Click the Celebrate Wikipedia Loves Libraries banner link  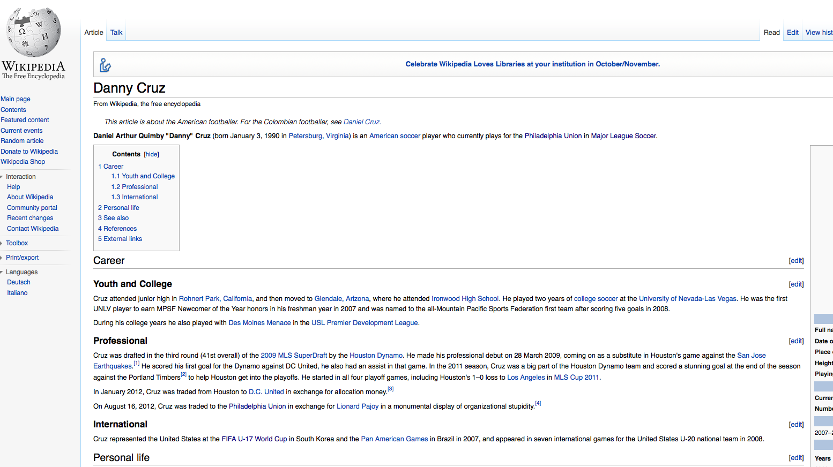[532, 64]
